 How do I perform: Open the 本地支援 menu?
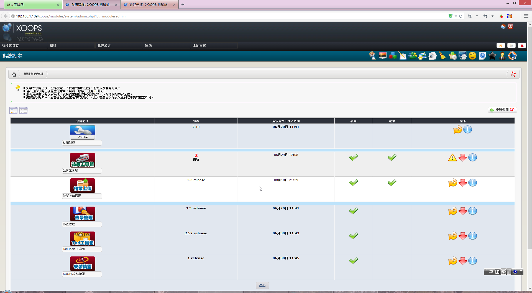199,46
